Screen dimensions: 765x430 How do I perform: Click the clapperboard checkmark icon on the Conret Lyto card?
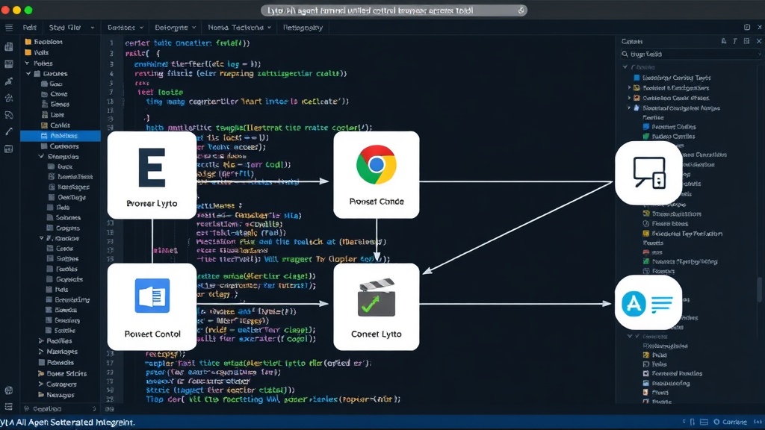377,297
